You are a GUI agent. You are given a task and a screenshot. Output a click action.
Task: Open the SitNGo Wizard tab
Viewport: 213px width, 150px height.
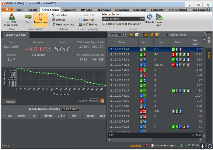tap(178, 10)
